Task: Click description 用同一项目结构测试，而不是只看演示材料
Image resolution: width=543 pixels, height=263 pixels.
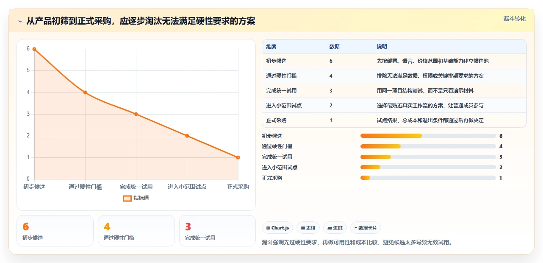Action: click(x=425, y=91)
